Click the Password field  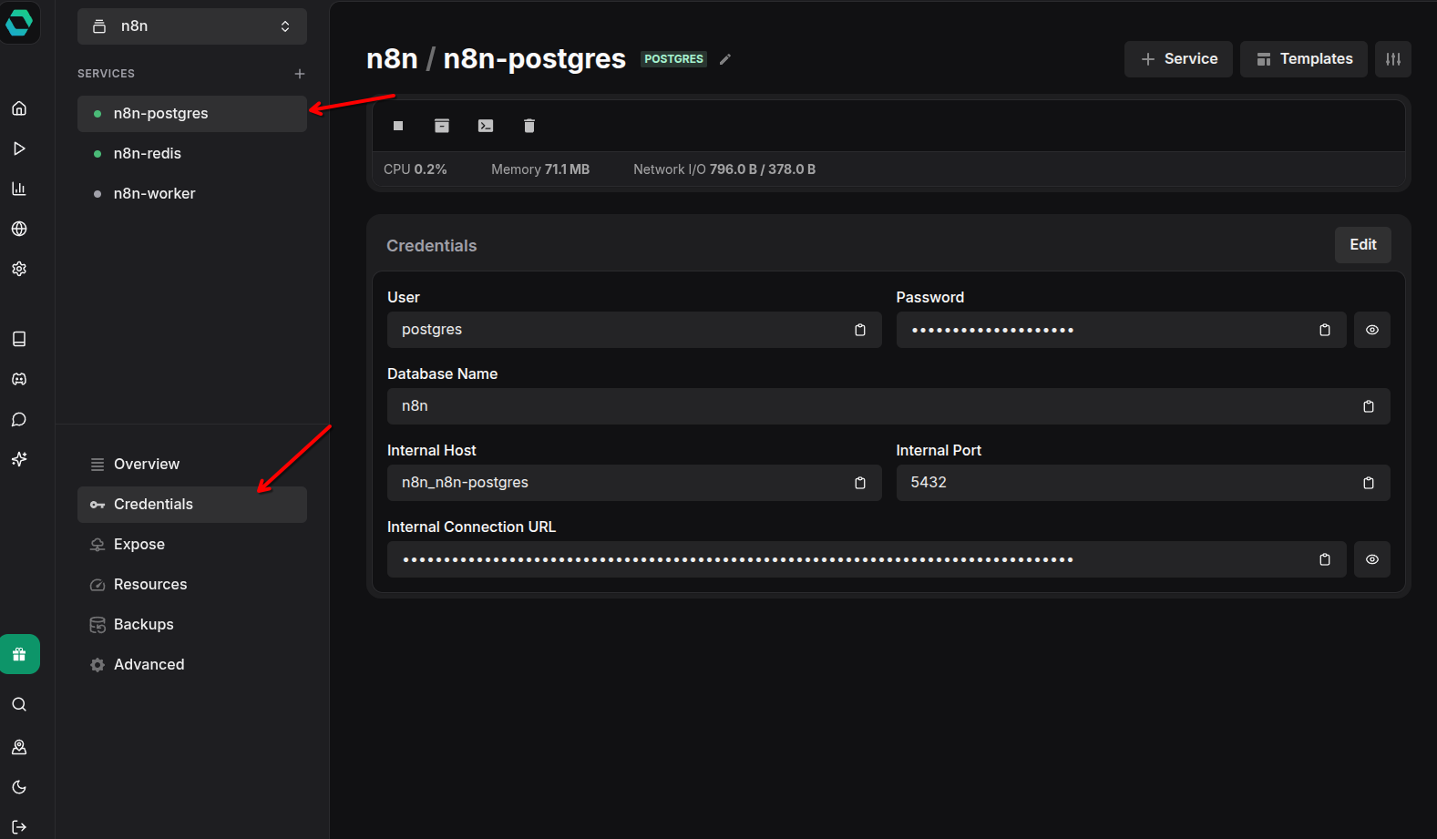tap(1121, 330)
